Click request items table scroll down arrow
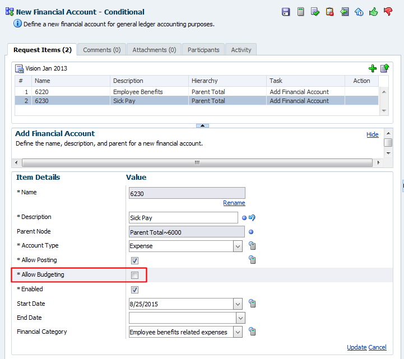The height and width of the screenshot is (359, 404). (384, 111)
